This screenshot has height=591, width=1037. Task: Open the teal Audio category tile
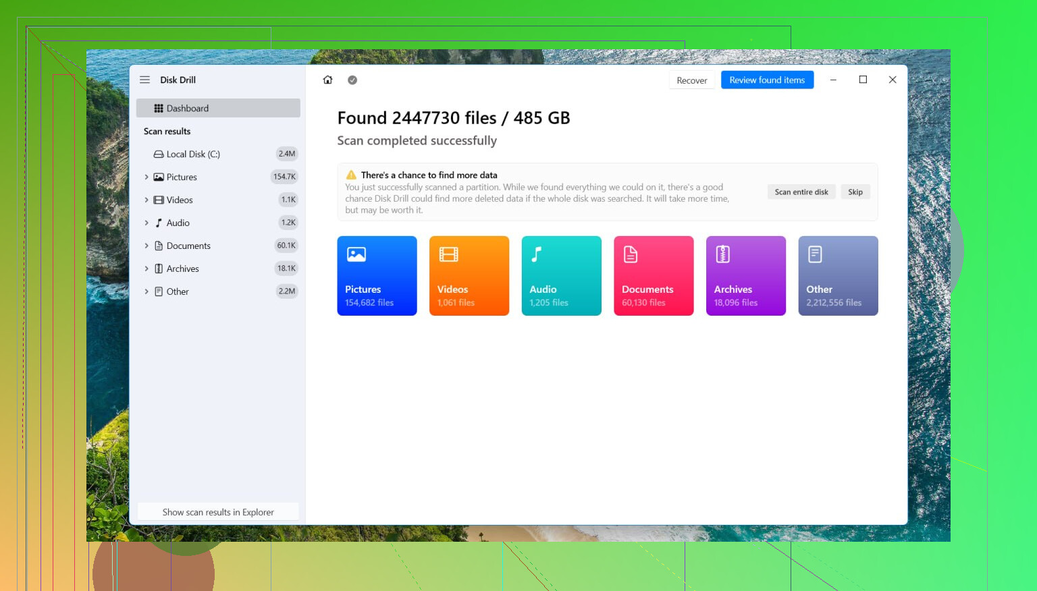561,275
